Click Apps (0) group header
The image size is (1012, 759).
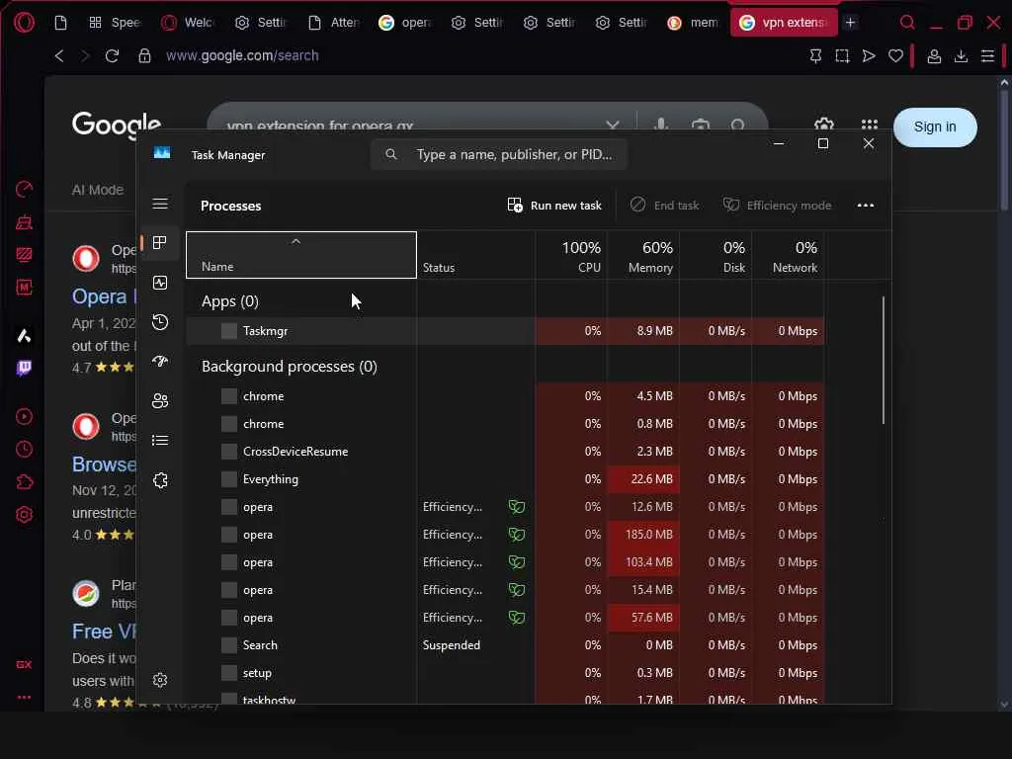click(229, 301)
